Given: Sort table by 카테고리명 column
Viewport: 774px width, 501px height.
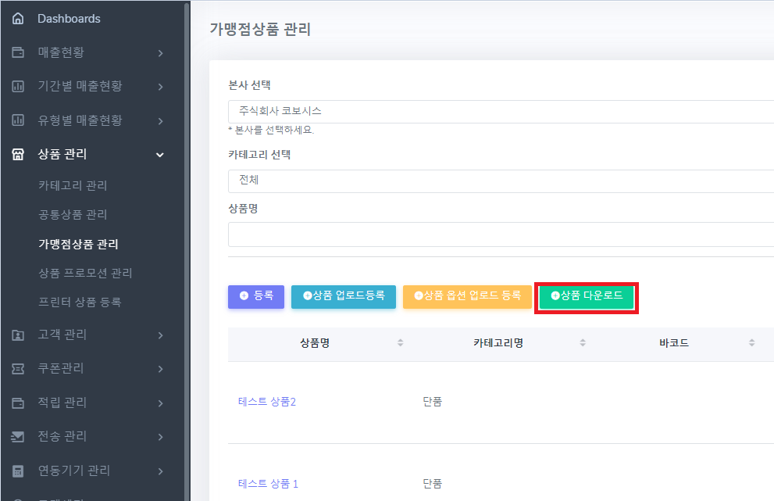Looking at the screenshot, I should 582,343.
